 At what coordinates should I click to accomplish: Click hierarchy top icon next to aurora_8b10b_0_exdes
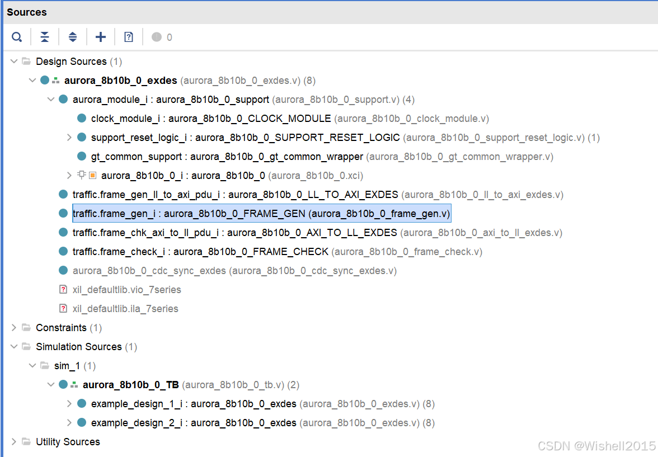pyautogui.click(x=56, y=81)
